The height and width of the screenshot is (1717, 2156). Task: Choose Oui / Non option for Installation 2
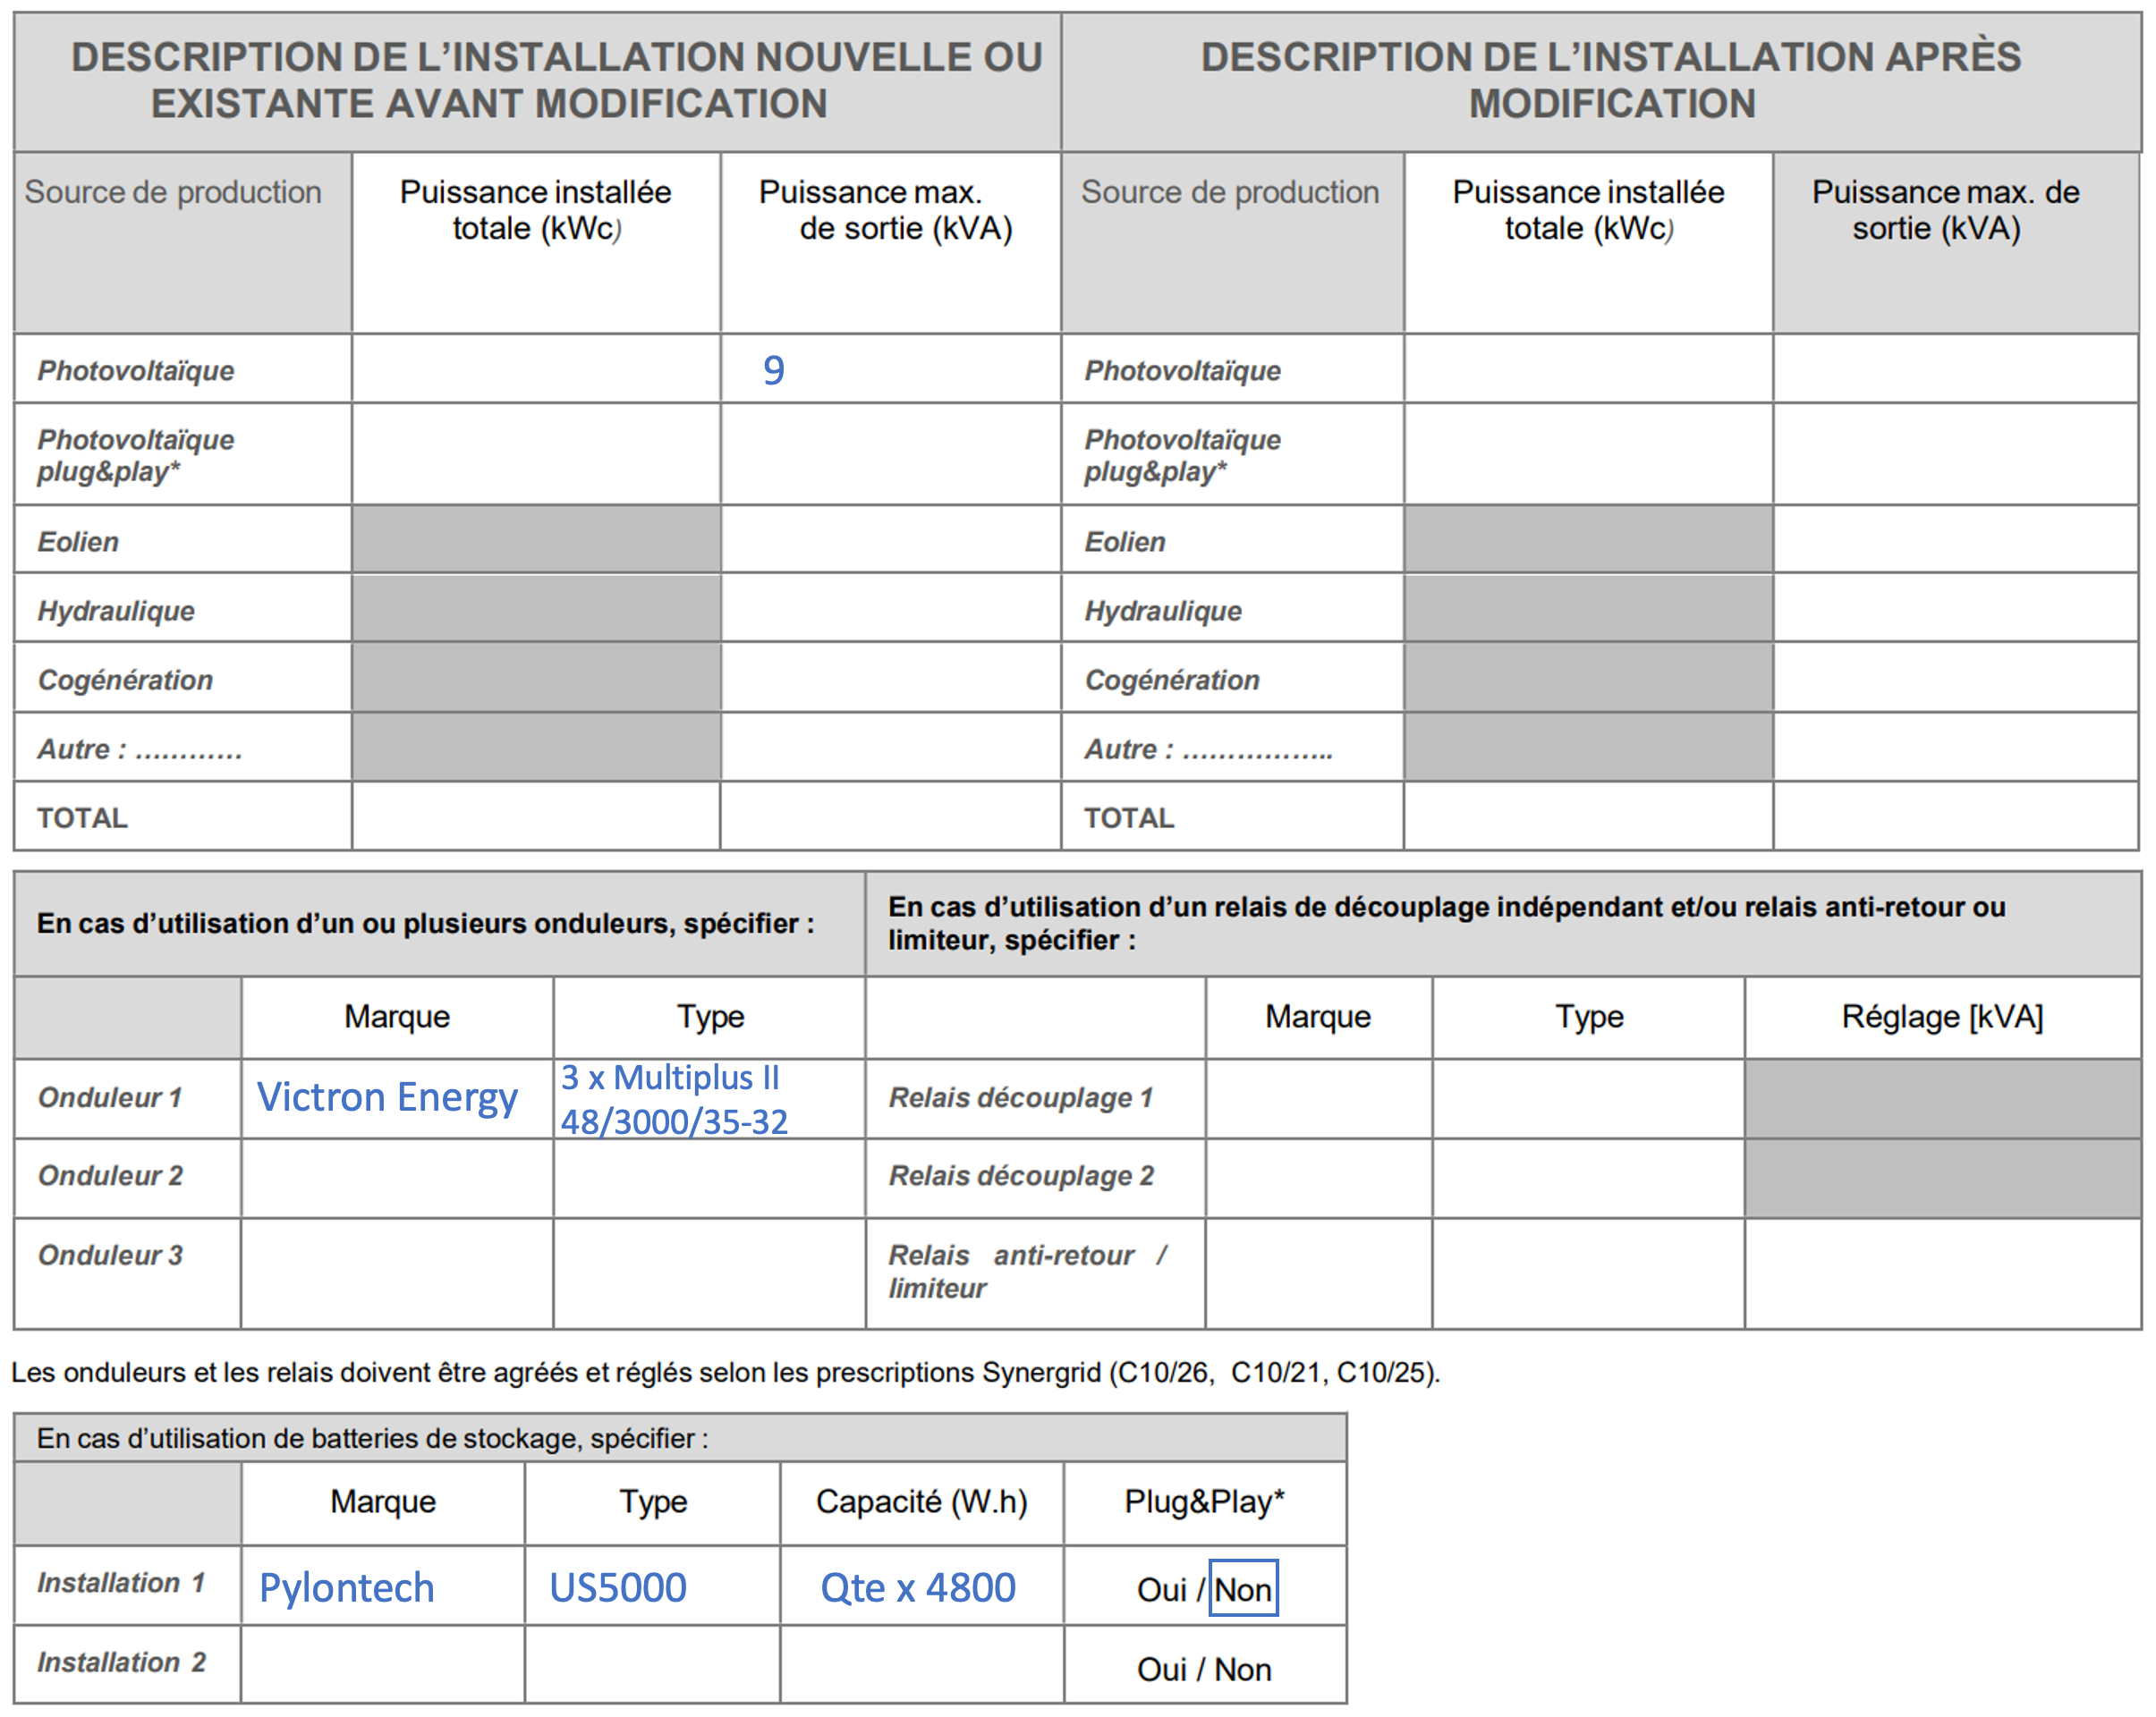pos(1204,1668)
